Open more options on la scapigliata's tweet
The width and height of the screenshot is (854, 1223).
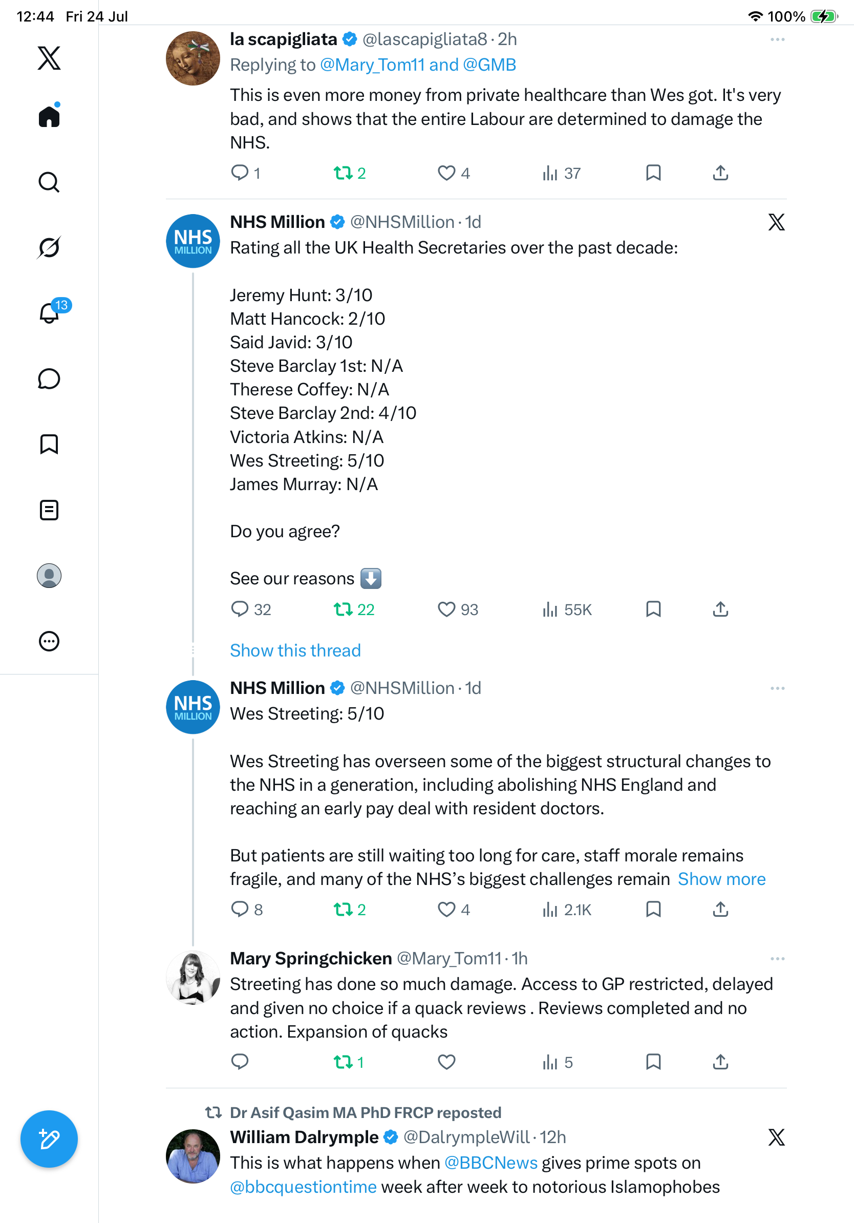[777, 39]
